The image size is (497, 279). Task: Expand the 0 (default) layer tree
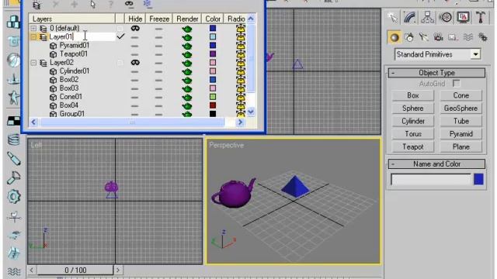[x=33, y=29]
